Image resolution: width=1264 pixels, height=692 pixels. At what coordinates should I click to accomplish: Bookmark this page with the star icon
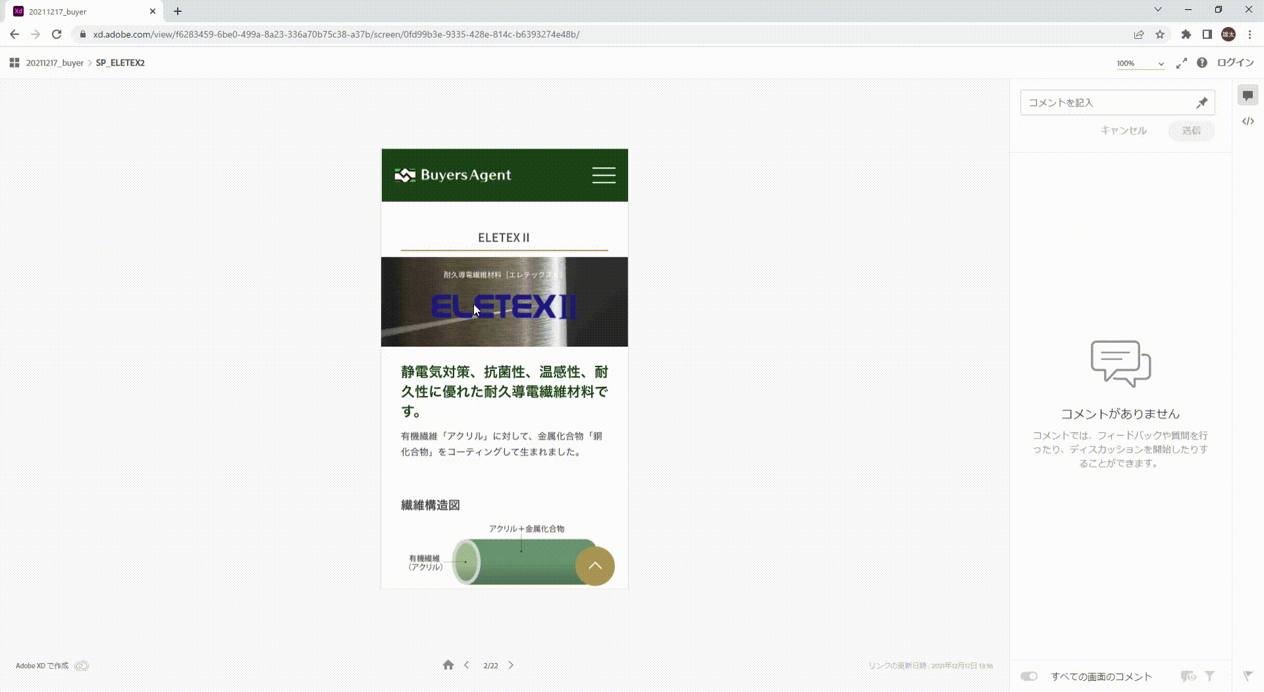[x=1160, y=34]
